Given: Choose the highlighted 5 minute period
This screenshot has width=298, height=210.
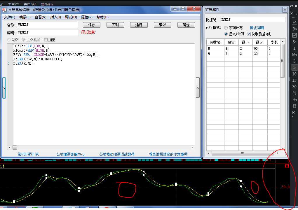Looking at the screenshot, I should click(294, 67).
